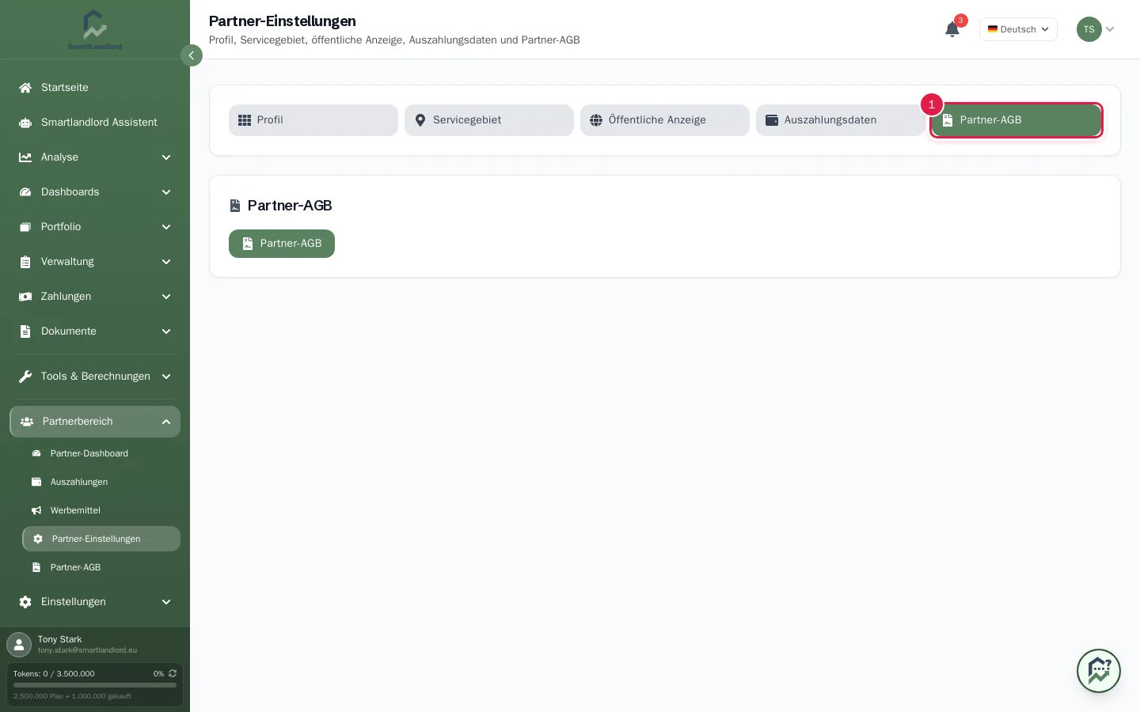Open the TS user account menu
1140x712 pixels.
pos(1096,29)
